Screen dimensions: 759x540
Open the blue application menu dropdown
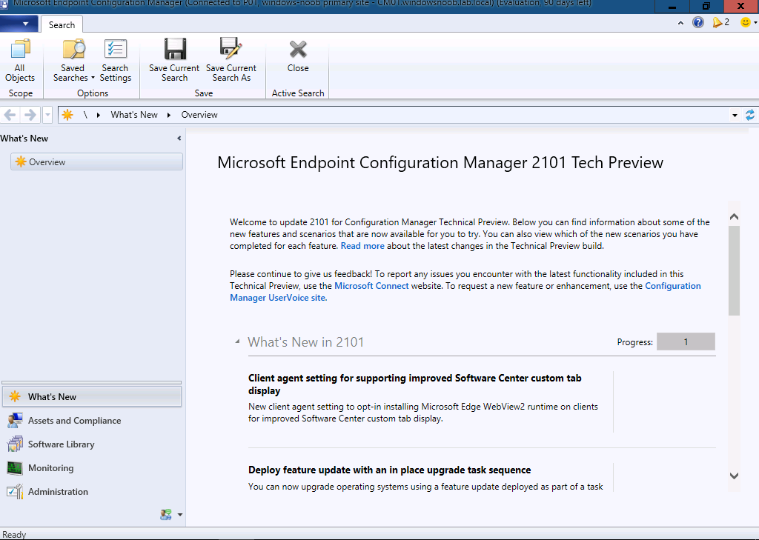tap(19, 23)
